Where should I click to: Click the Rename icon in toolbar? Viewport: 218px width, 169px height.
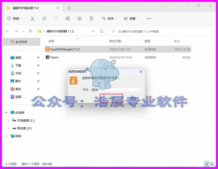[68, 18]
